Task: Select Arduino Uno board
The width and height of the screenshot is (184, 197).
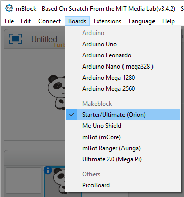Action: pyautogui.click(x=123, y=44)
